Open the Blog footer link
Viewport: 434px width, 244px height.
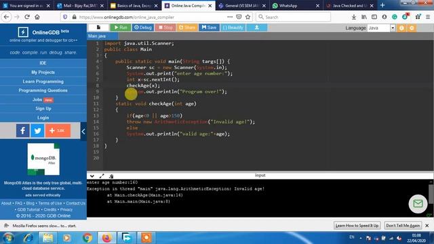click(30, 203)
